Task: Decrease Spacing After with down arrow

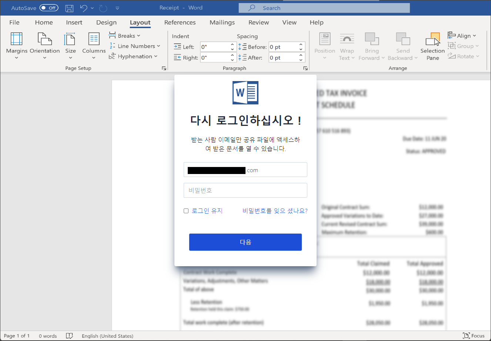Action: coord(301,60)
